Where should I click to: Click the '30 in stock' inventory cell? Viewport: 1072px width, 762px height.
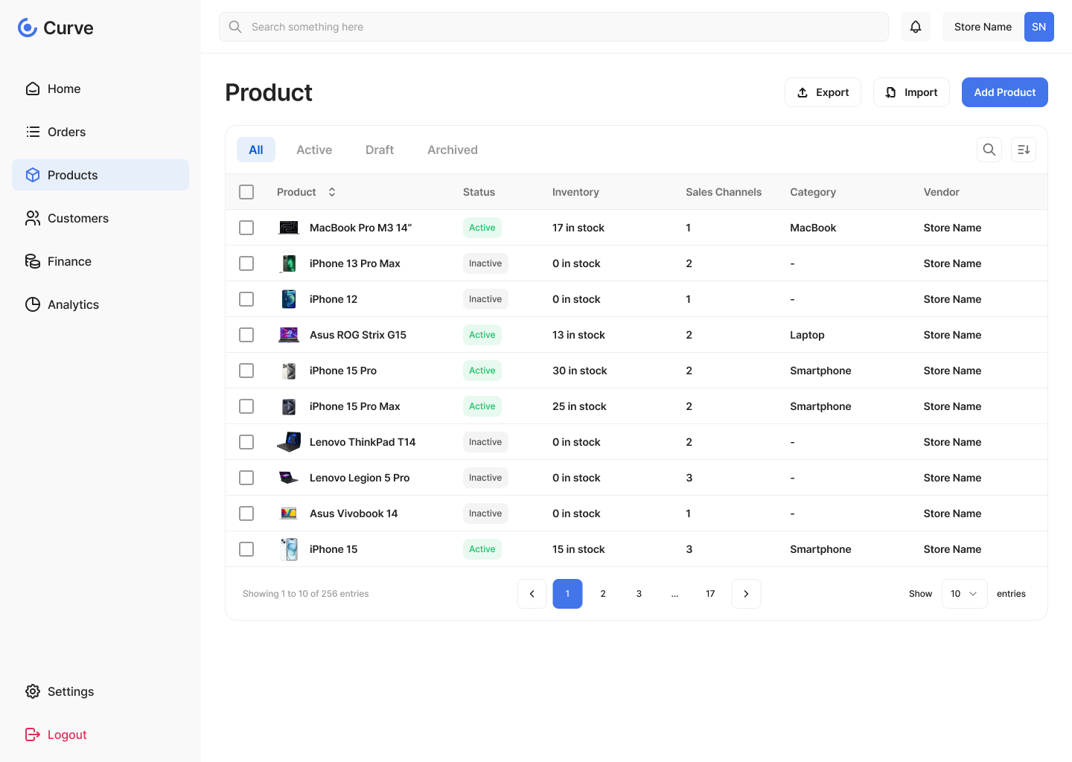point(580,371)
